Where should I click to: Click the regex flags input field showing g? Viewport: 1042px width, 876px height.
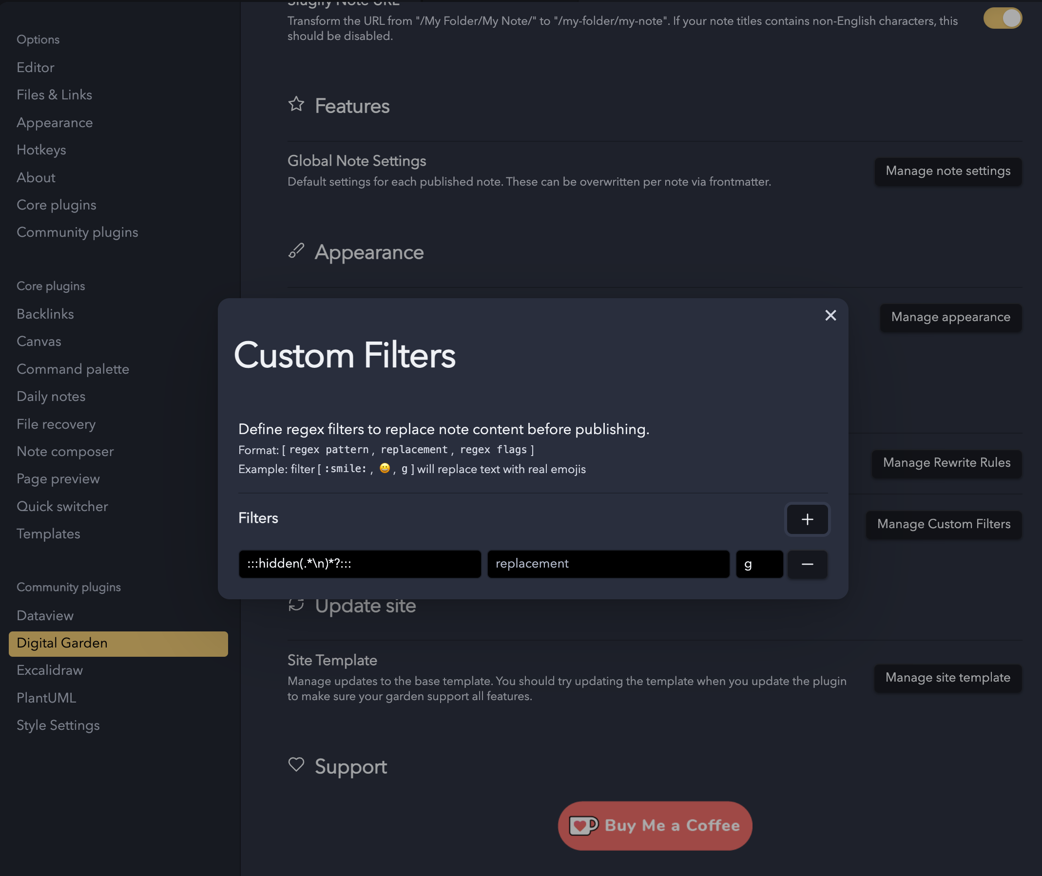[x=759, y=563]
